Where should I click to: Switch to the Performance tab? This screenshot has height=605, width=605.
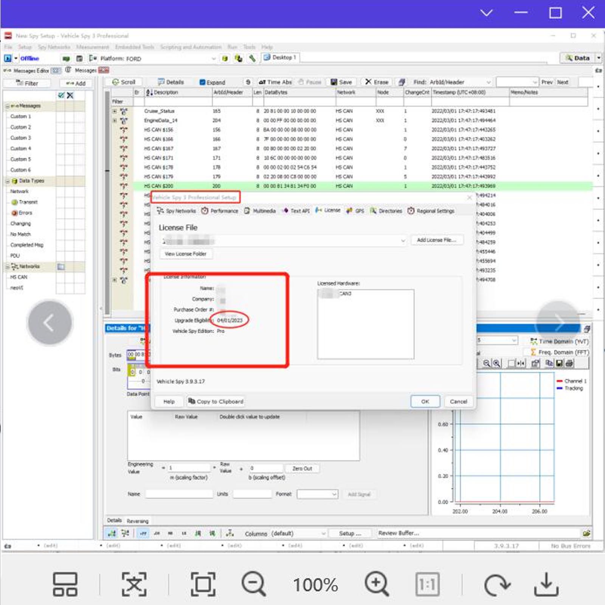[220, 211]
